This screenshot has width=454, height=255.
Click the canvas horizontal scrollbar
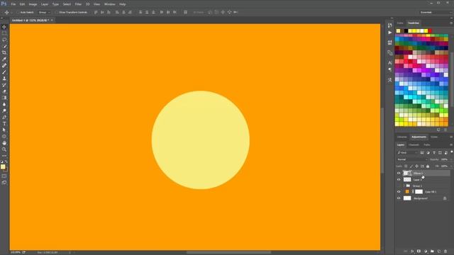[228, 252]
